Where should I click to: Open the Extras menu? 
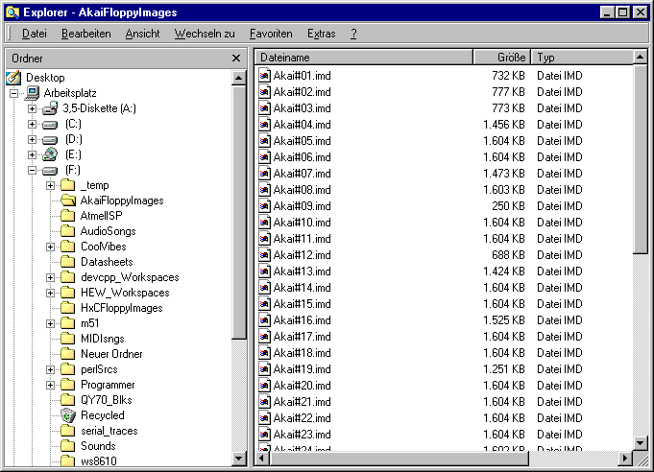321,34
